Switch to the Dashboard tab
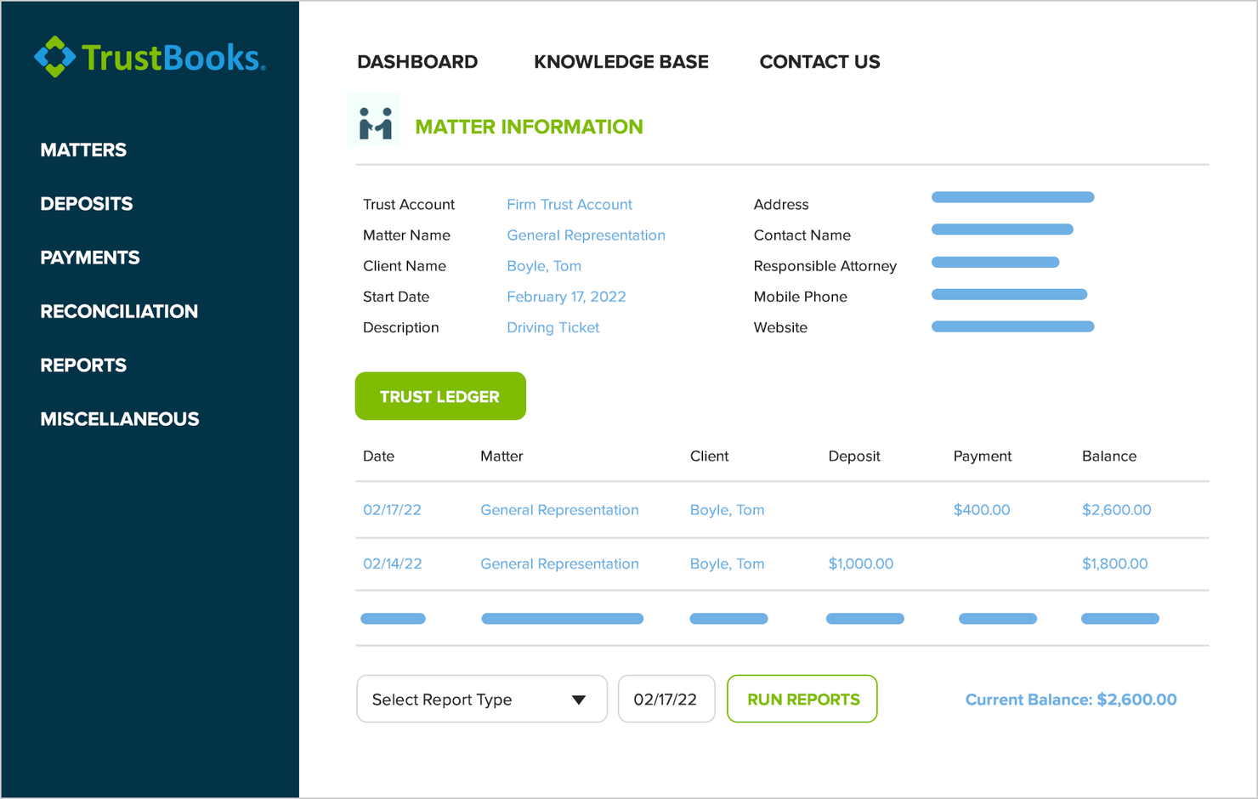Screen dimensions: 1258x799 click(416, 61)
